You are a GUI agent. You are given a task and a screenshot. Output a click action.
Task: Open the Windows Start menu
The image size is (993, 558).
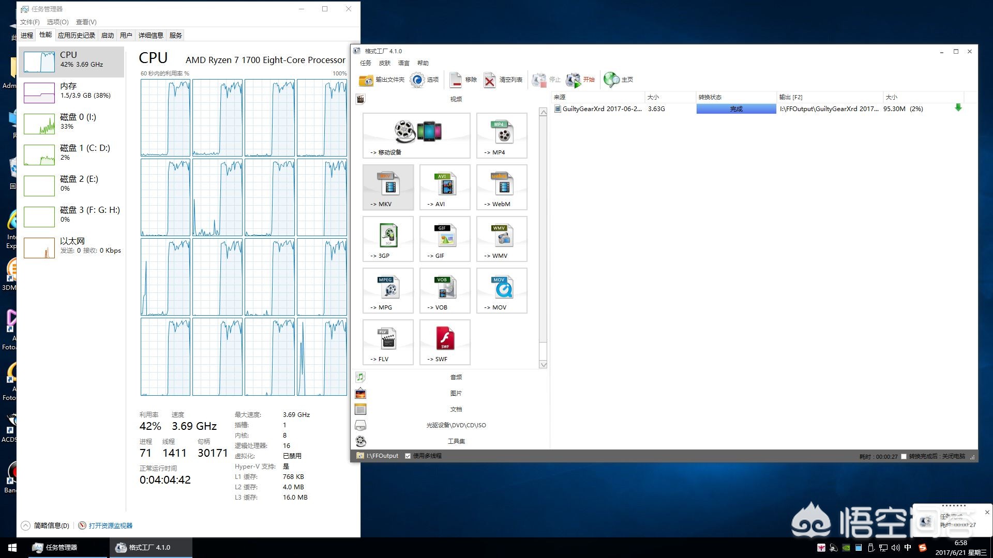pyautogui.click(x=12, y=548)
